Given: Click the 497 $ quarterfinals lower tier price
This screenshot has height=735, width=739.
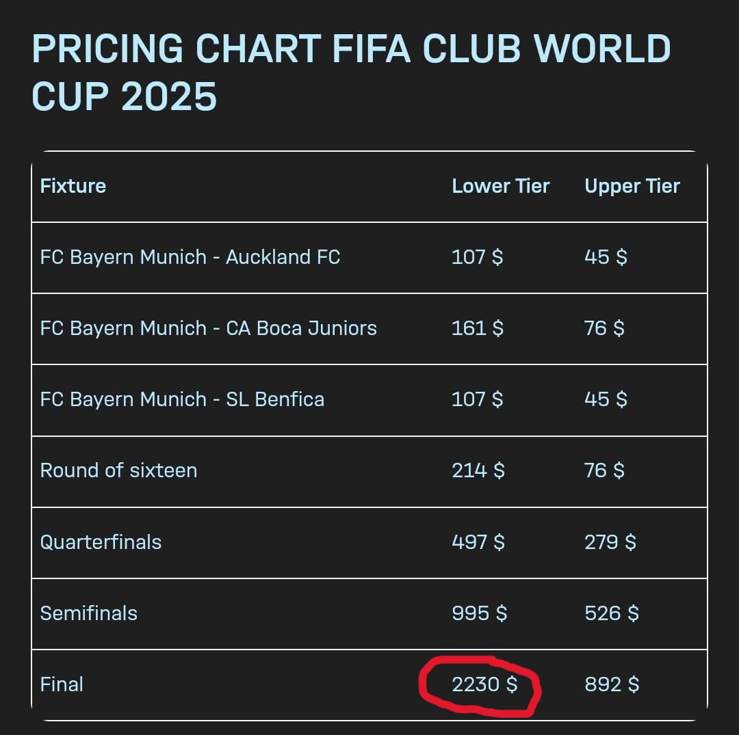Looking at the screenshot, I should click(x=478, y=542).
